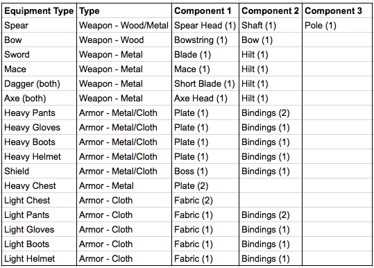Screen dimensions: 374x268
Task: Select the Shaft (1) cell
Action: pyautogui.click(x=271, y=25)
